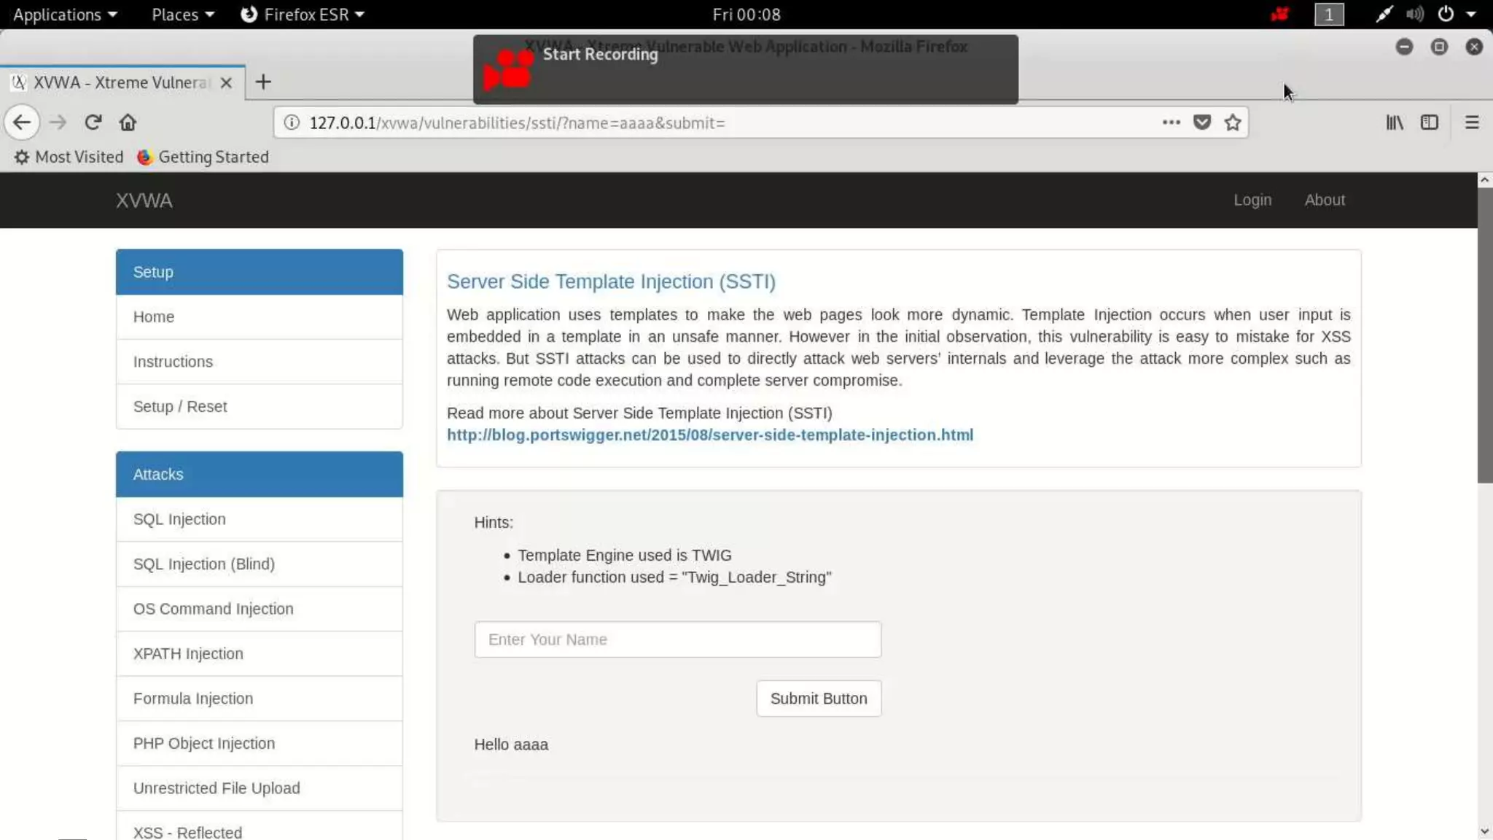
Task: Open Firefox hamburger menu
Action: coord(1472,122)
